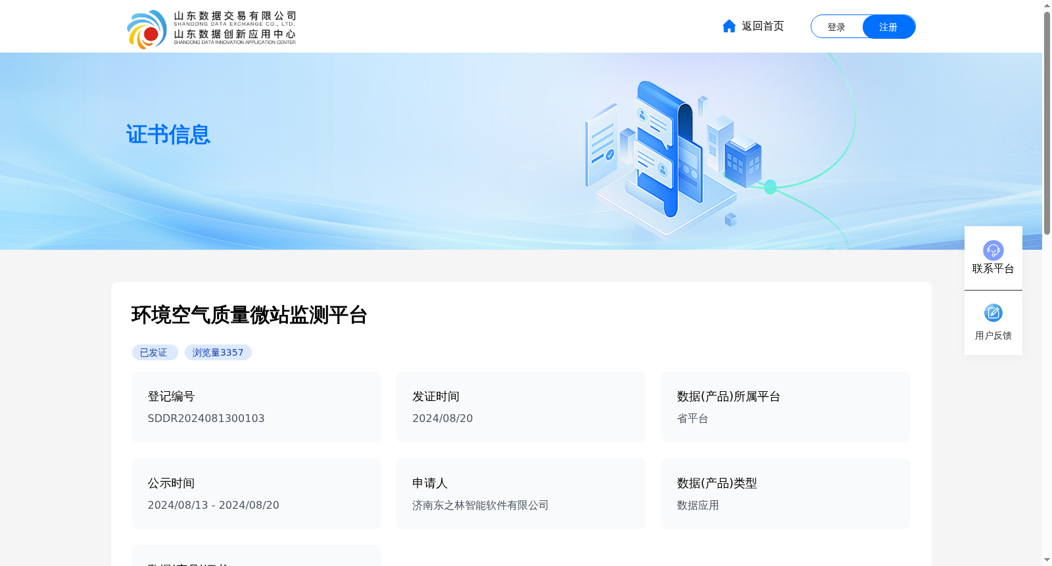The width and height of the screenshot is (1052, 566).
Task: Click the home icon beside 返回首页
Action: pyautogui.click(x=729, y=26)
